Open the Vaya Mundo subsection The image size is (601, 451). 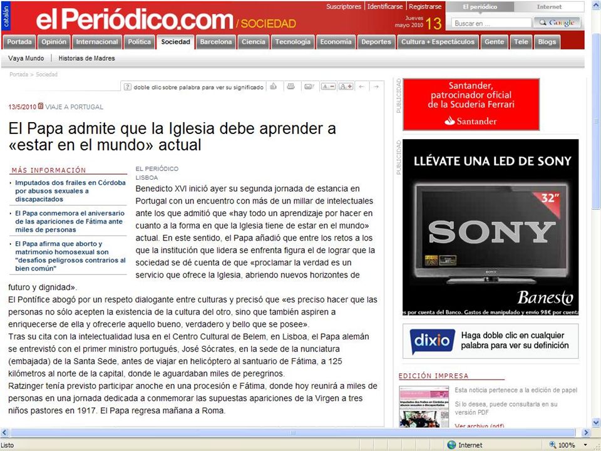(26, 58)
